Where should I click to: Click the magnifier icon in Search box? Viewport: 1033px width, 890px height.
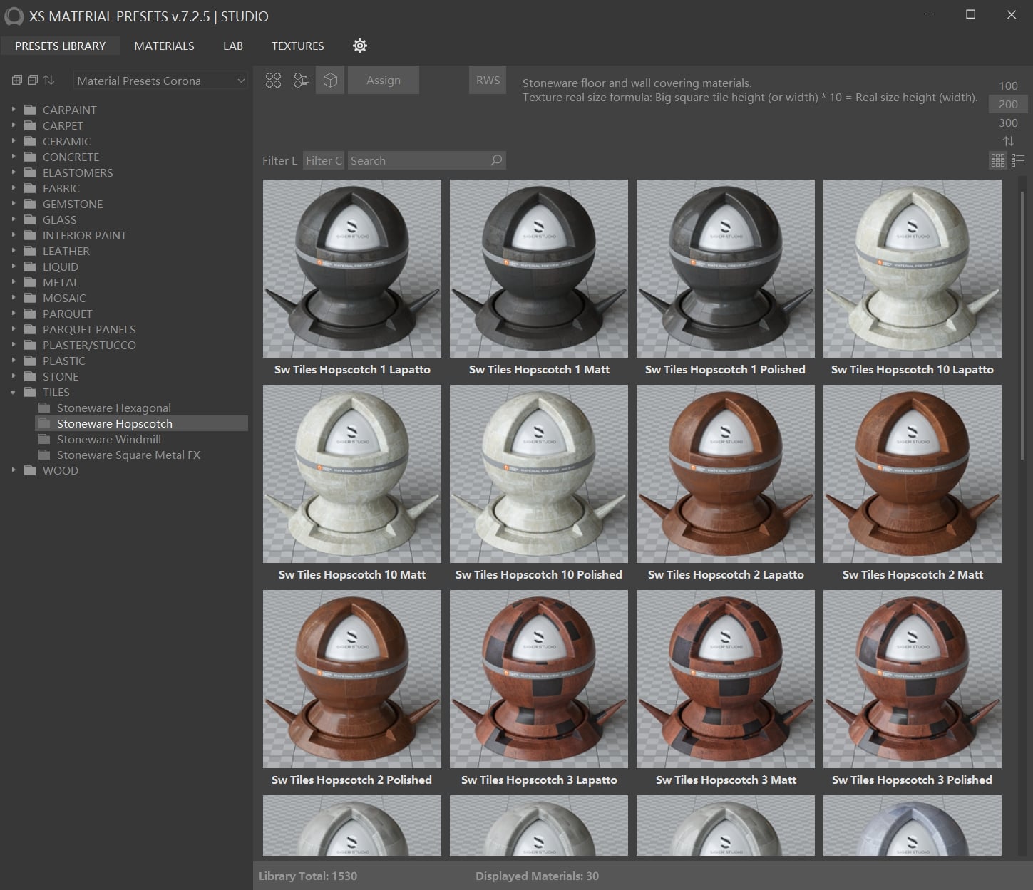[x=496, y=160]
